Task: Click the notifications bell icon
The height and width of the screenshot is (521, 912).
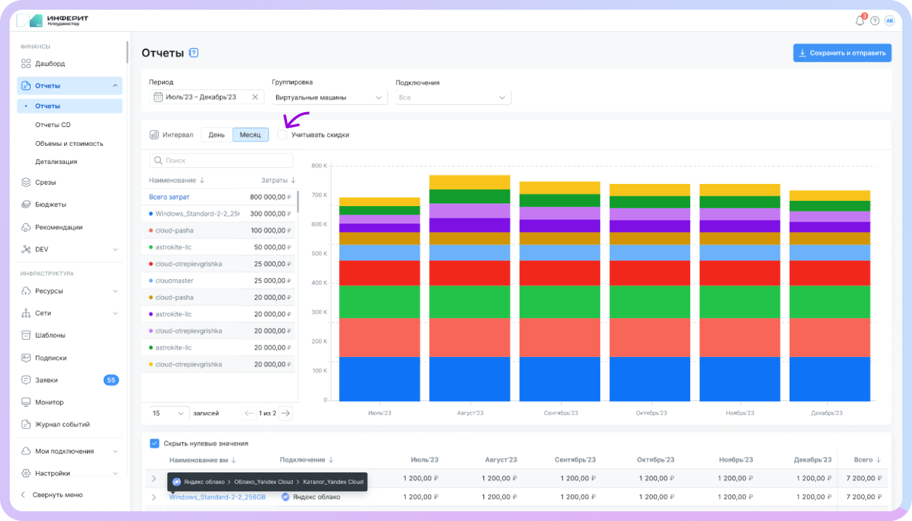Action: [x=859, y=21]
